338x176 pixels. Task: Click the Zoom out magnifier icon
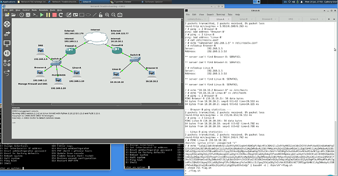tap(113, 15)
